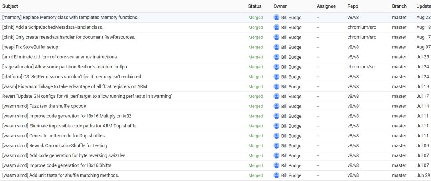This screenshot has height=181, width=431.
Task: Click owner avatar in Dup shuffles better code row
Action: [276, 136]
